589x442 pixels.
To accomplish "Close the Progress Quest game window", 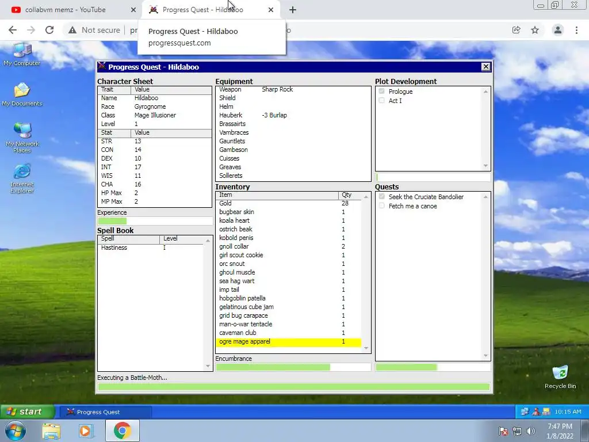I will (485, 67).
